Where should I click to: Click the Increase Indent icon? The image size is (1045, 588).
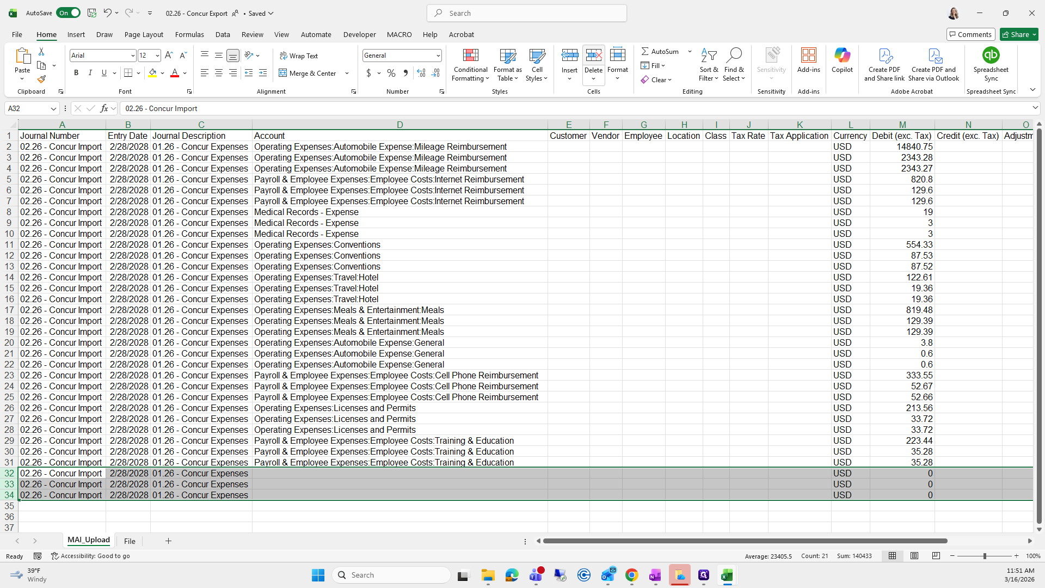coord(263,73)
